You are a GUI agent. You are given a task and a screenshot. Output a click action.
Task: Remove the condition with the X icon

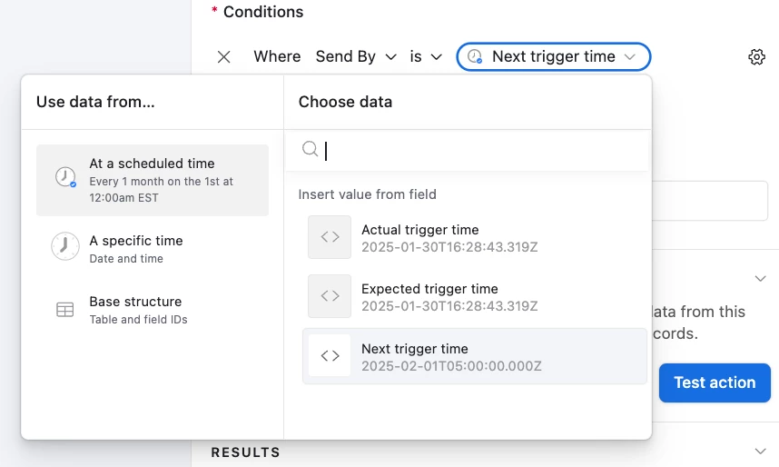tap(224, 56)
